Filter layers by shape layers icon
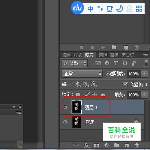 click(125, 63)
